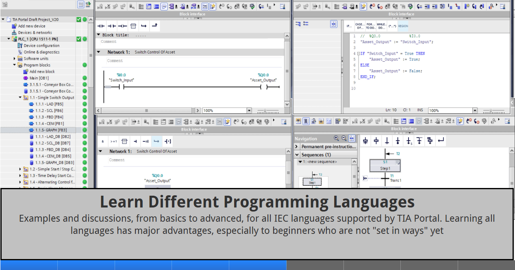Expand the Permanent pre-instructions section

(297, 147)
